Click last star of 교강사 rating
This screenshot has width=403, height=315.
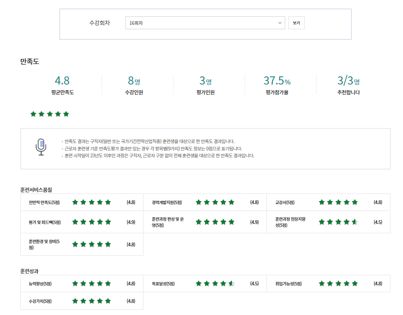click(355, 202)
